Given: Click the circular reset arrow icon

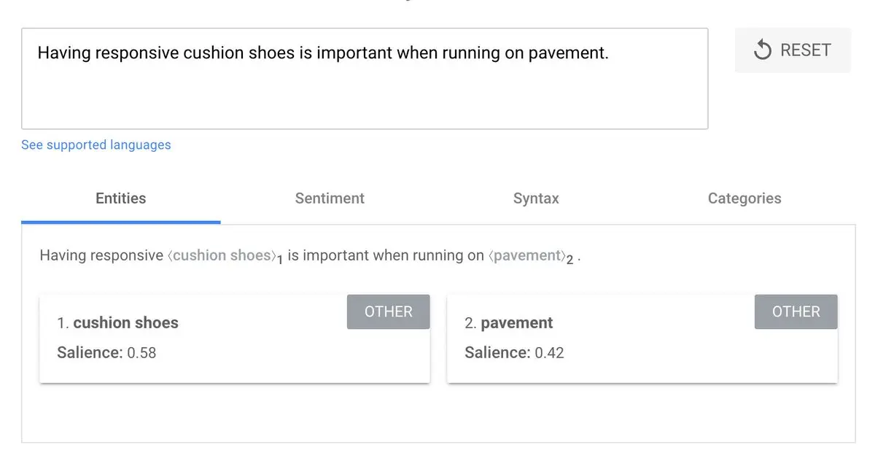Looking at the screenshot, I should coord(763,50).
